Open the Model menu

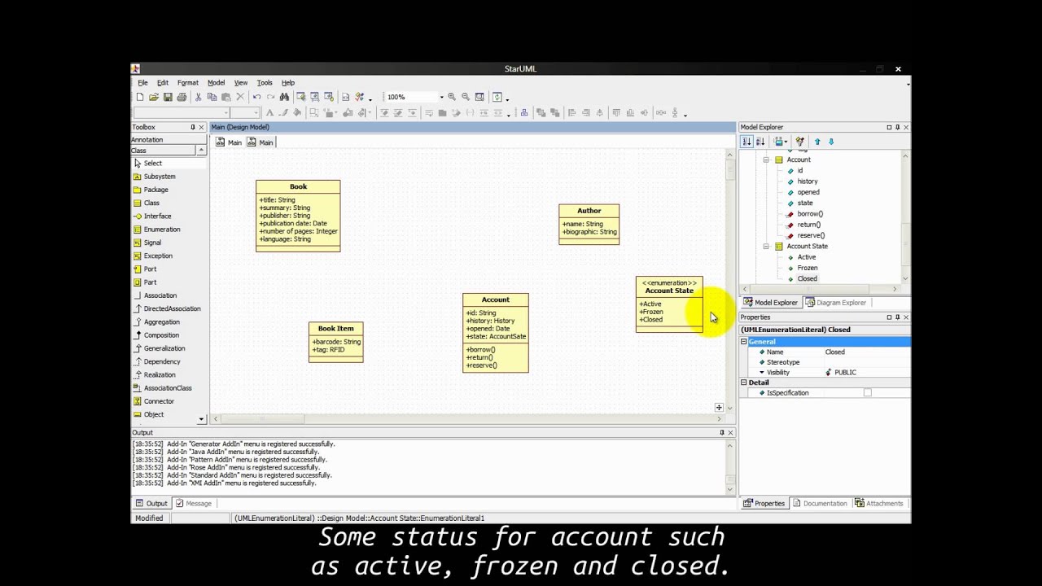pyautogui.click(x=216, y=82)
